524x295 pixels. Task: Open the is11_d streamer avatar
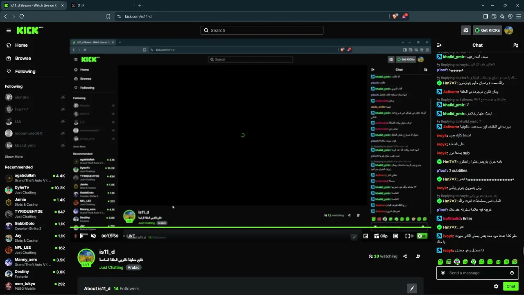point(86,257)
